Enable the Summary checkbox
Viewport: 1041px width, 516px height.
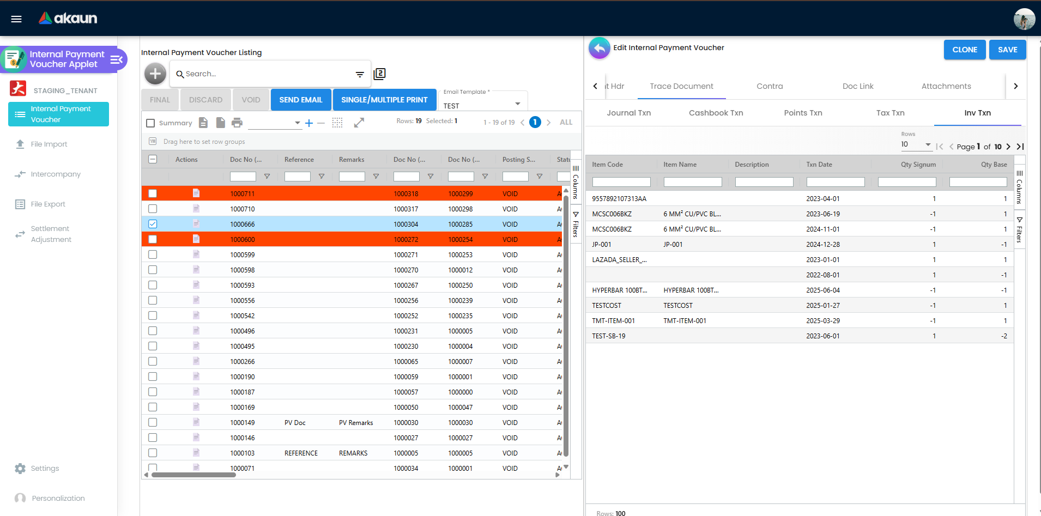coord(151,123)
